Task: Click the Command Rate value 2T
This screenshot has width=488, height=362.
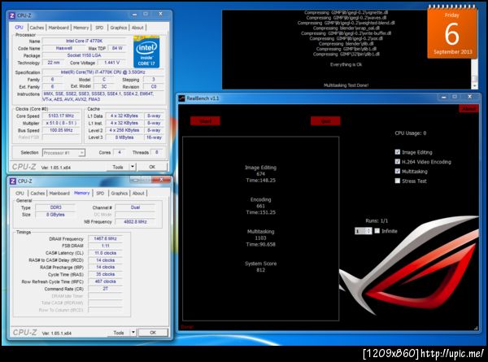Action: (x=105, y=289)
